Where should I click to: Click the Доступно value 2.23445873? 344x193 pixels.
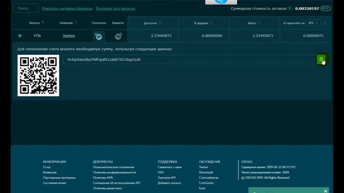pyautogui.click(x=161, y=36)
